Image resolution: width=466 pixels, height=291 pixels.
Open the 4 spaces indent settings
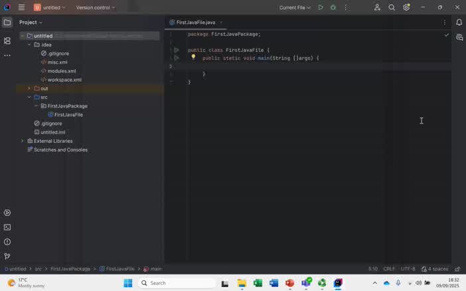[x=435, y=269]
